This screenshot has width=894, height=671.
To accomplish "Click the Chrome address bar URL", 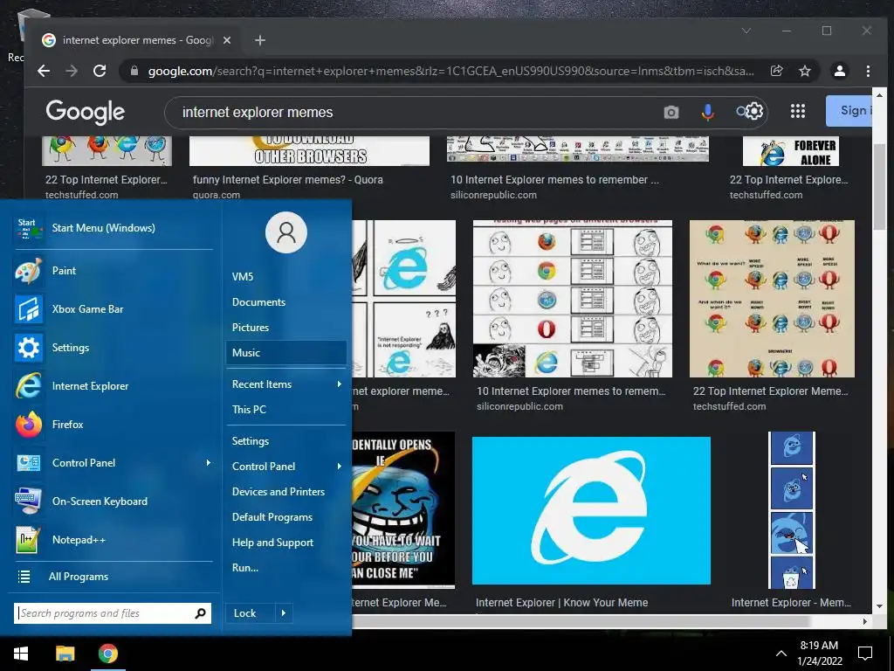I will pos(450,71).
